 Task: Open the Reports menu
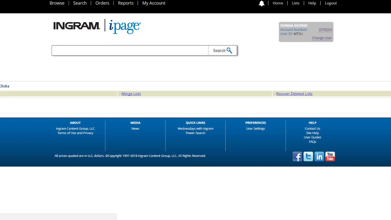pos(126,3)
